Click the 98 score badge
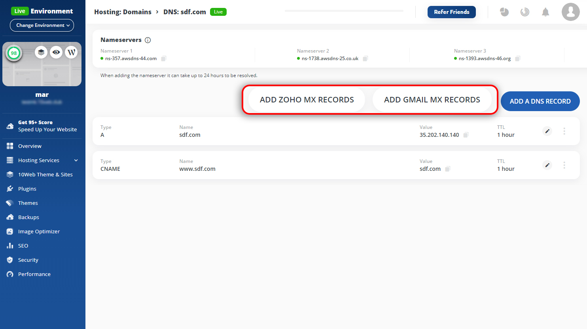Screen dimensions: 587x329 point(14,53)
